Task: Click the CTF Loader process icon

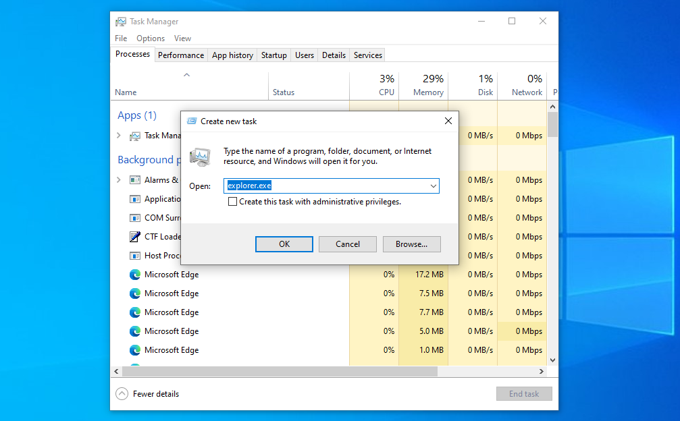Action: (134, 236)
